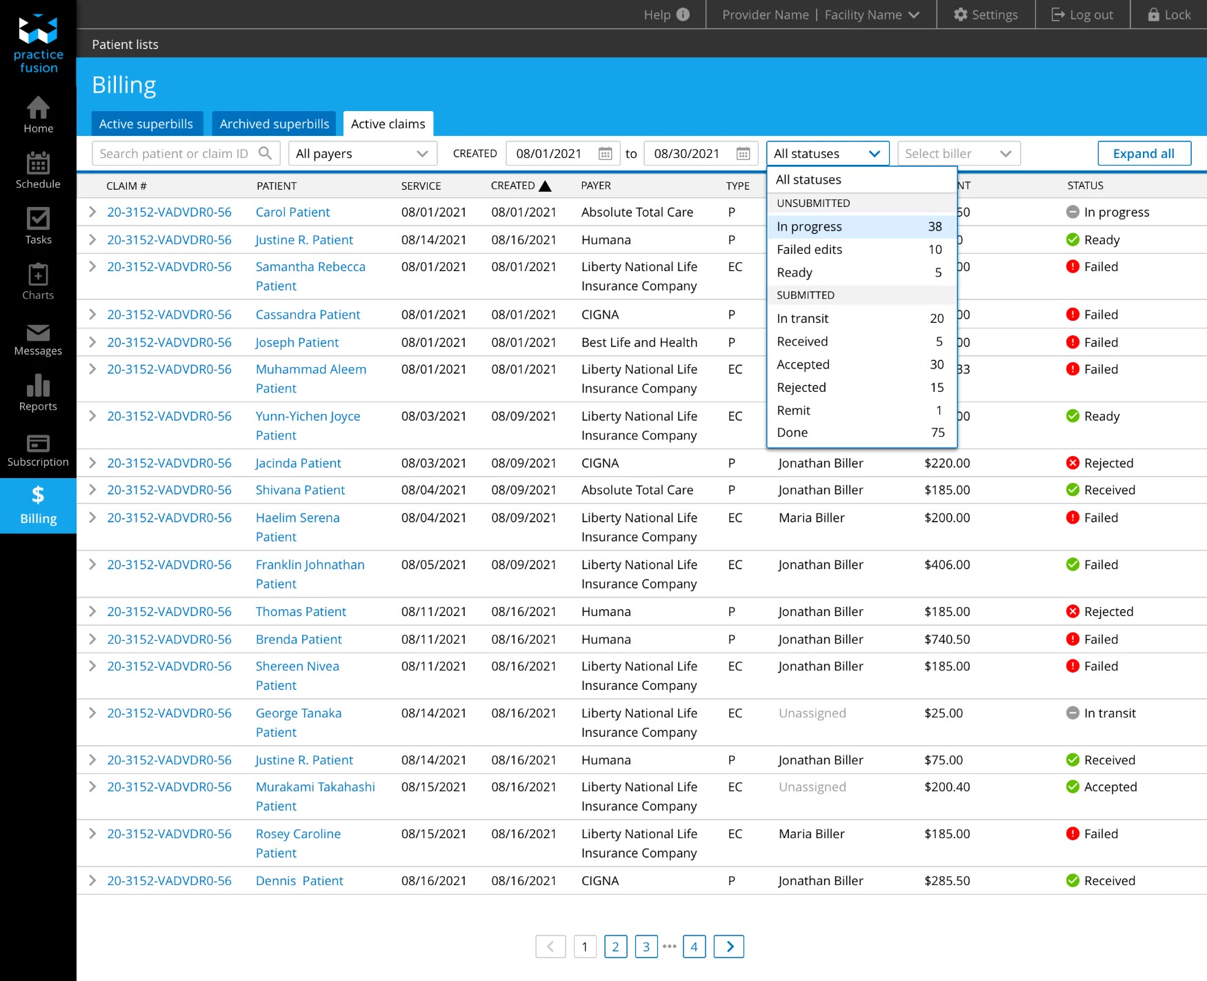The image size is (1207, 981).
Task: Switch to Active superbills tab
Action: pos(146,123)
